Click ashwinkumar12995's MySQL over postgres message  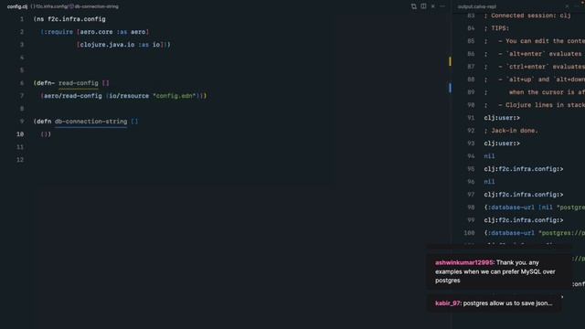coord(495,271)
